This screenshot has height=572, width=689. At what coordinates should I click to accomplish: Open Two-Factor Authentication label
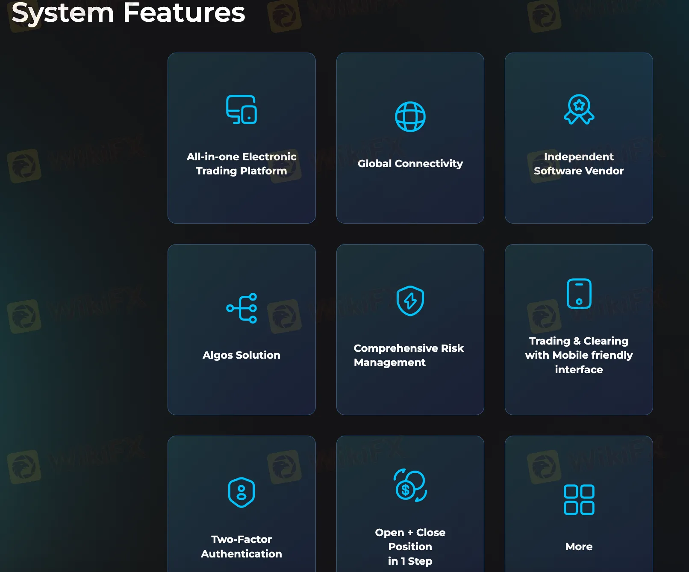click(241, 546)
